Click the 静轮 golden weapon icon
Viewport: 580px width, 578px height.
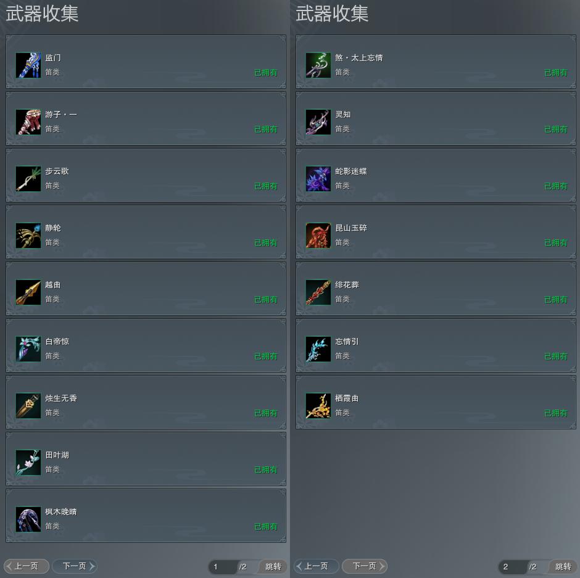28,236
